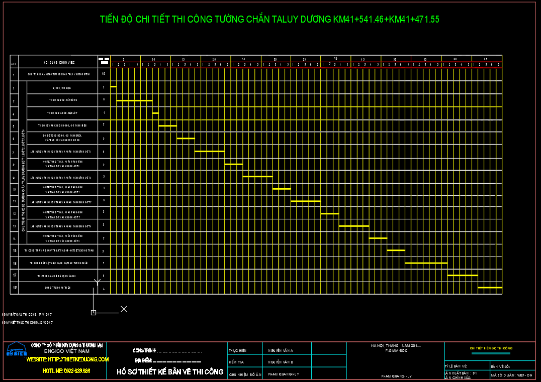Pick the Gantt bar in row 16
This screenshot has width=541, height=382.
point(426,263)
